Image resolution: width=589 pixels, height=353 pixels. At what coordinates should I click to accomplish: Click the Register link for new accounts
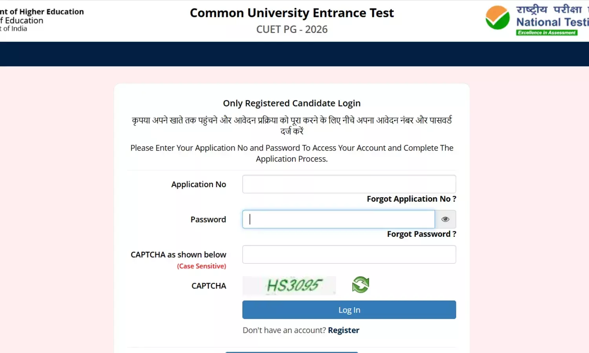(x=344, y=330)
